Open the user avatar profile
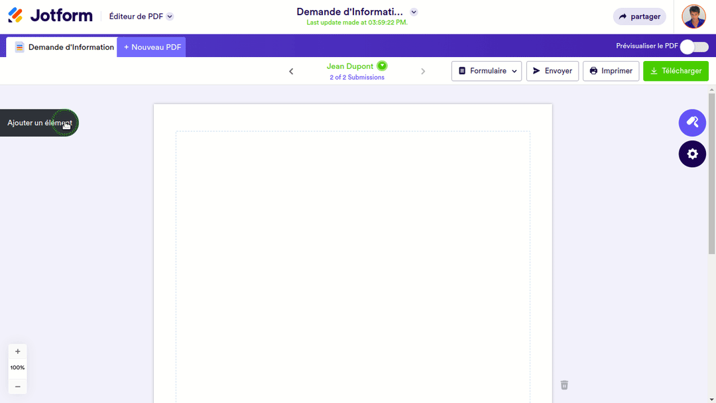The width and height of the screenshot is (716, 403). (694, 17)
